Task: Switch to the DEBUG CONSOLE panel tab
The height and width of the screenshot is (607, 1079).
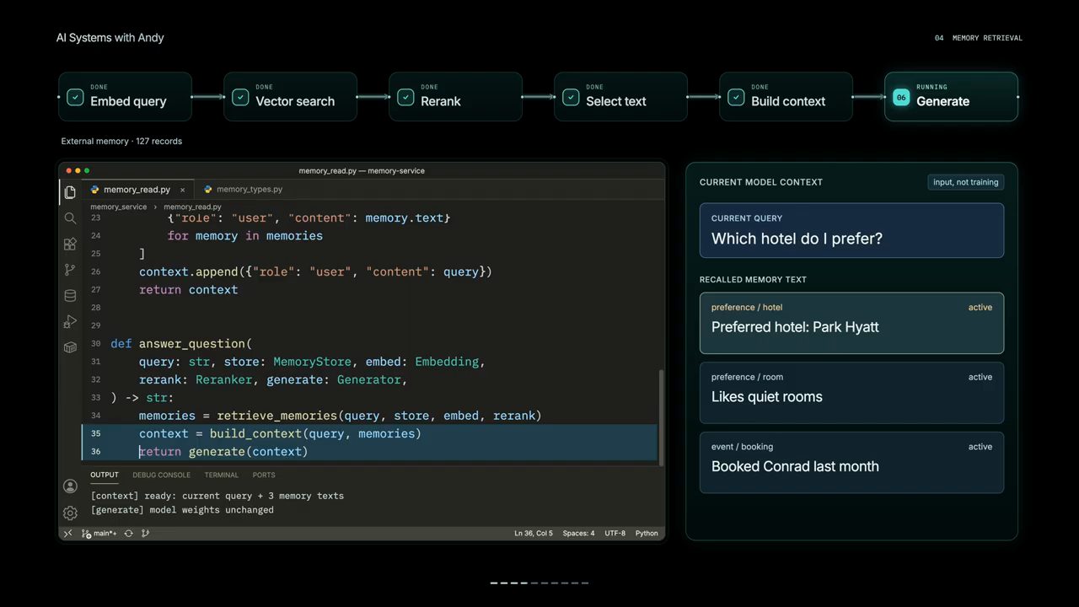Action: (x=161, y=475)
